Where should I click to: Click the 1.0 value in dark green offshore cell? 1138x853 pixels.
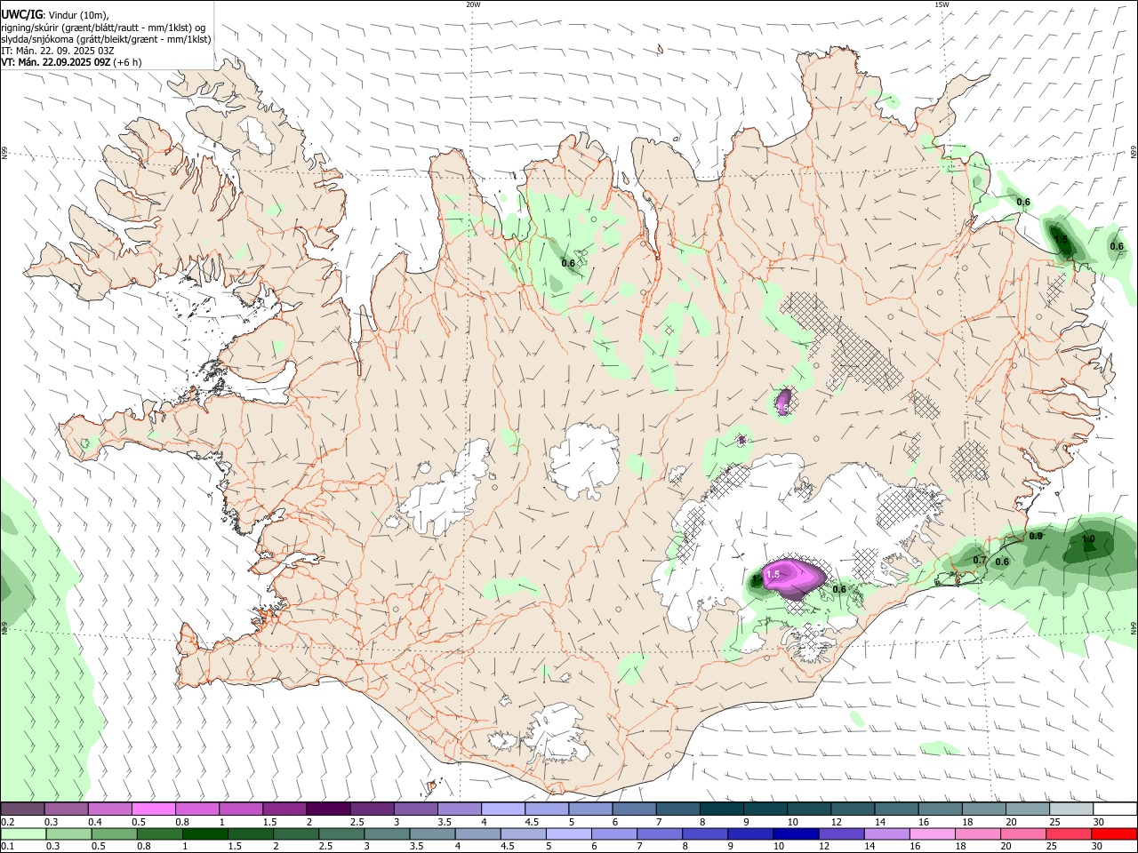coord(1088,538)
